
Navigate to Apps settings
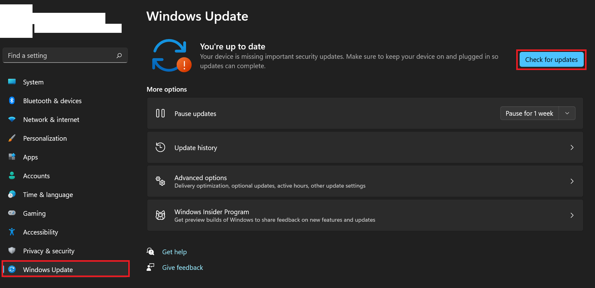[65, 157]
